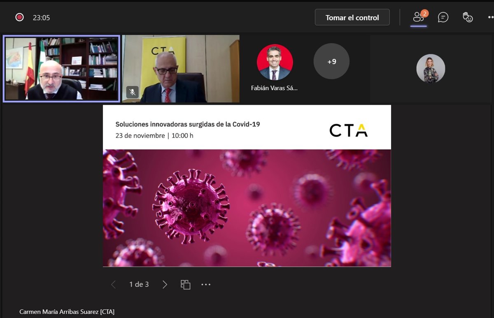Viewport: 494px width, 318px height.
Task: Open more actions ellipsis in top toolbar
Action: point(490,17)
